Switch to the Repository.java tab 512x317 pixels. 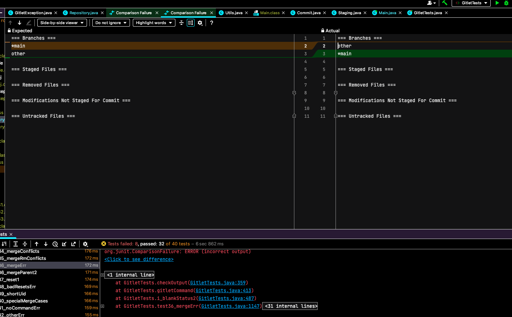click(x=83, y=13)
